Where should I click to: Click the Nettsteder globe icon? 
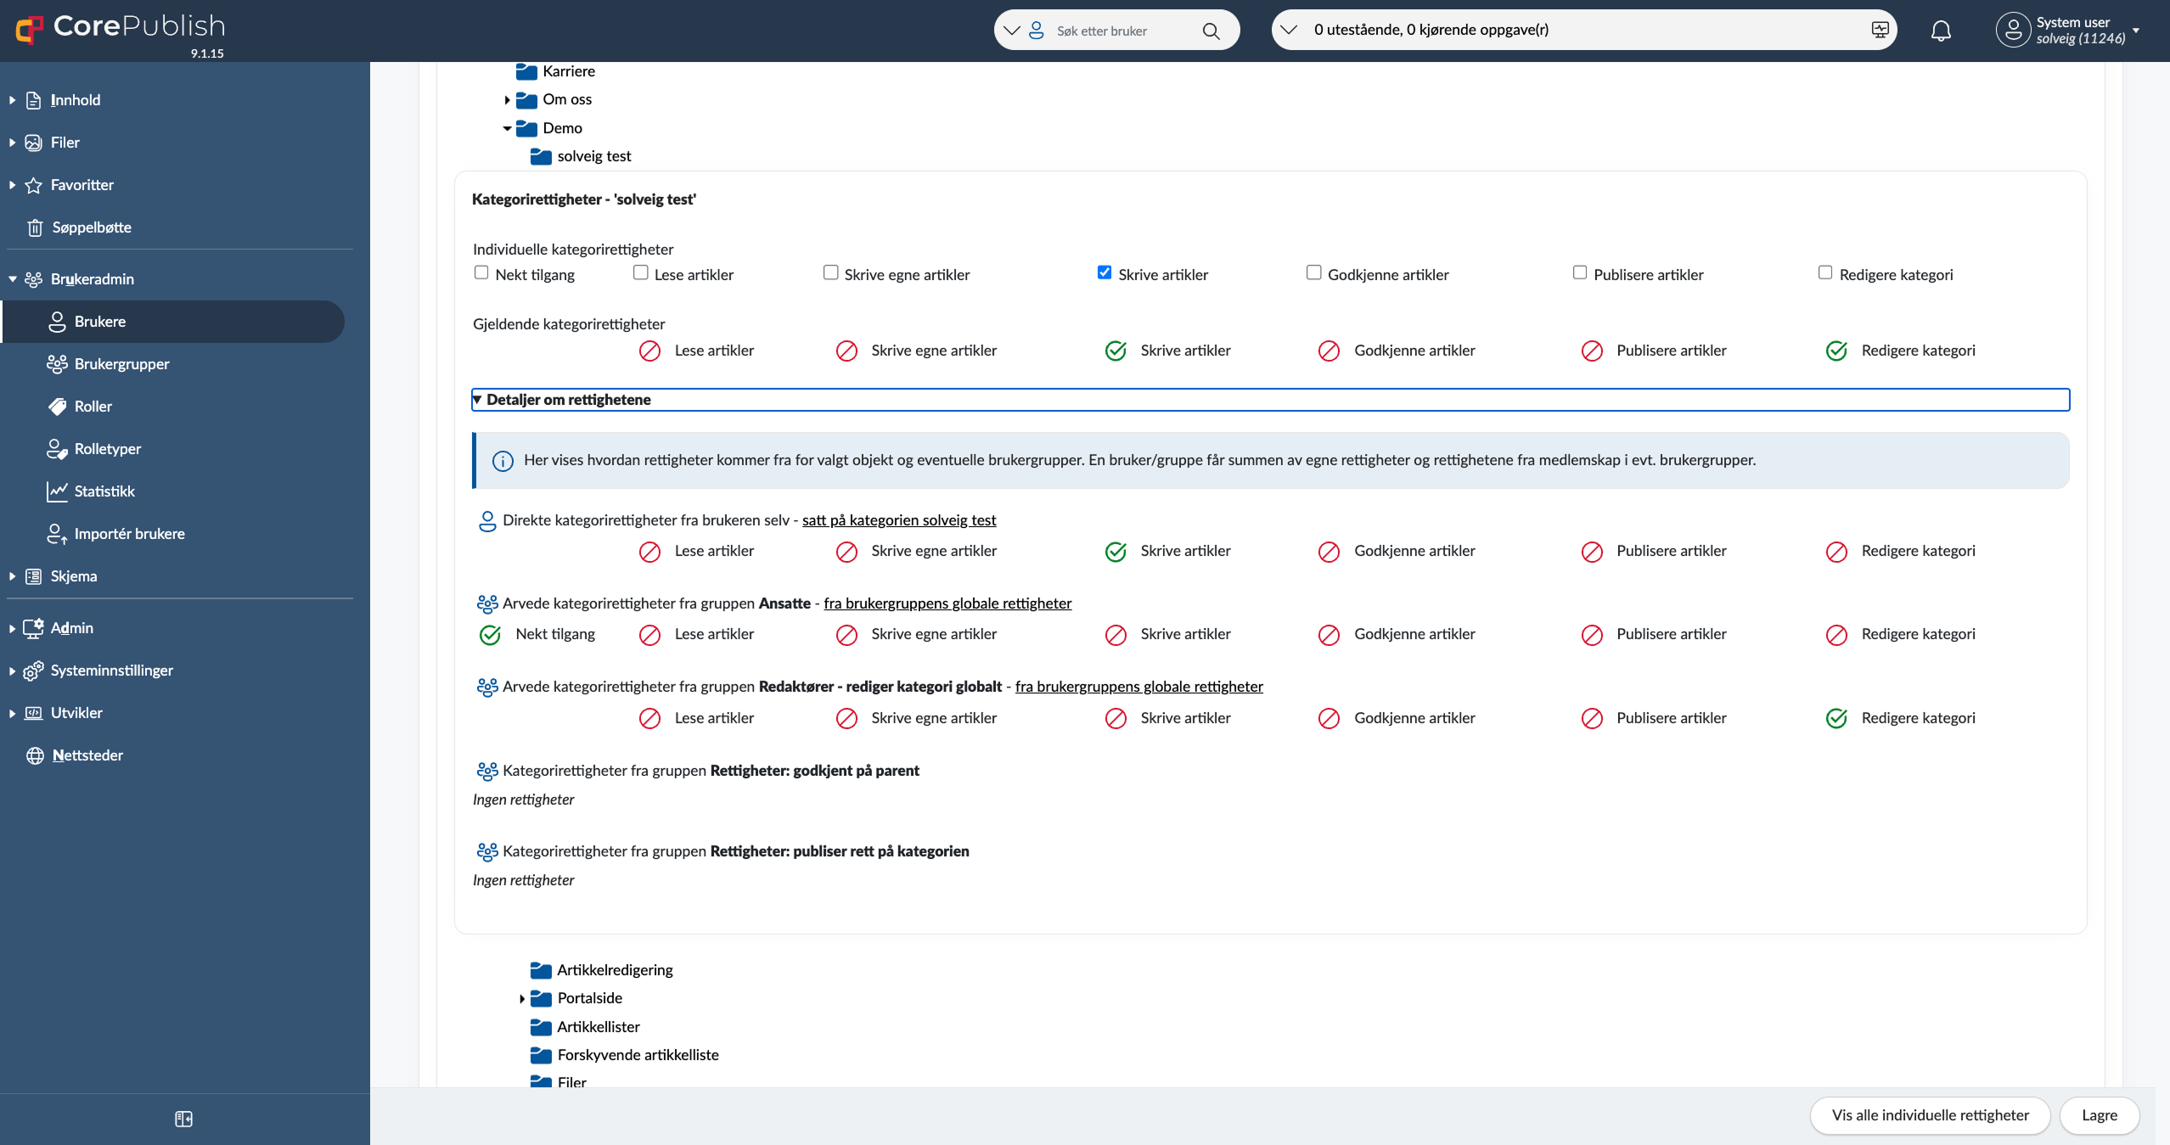35,755
